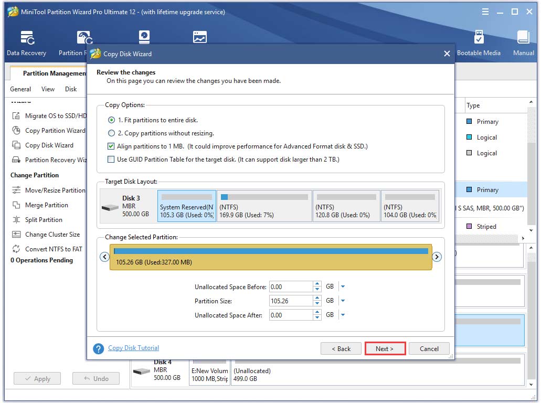Open the View menu
The height and width of the screenshot is (403, 541).
[x=48, y=89]
